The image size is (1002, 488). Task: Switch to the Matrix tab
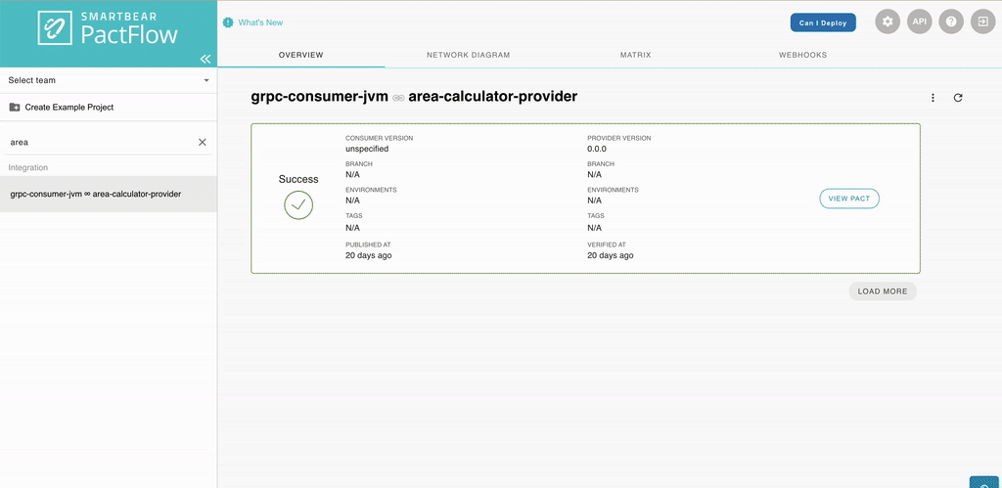[x=635, y=55]
